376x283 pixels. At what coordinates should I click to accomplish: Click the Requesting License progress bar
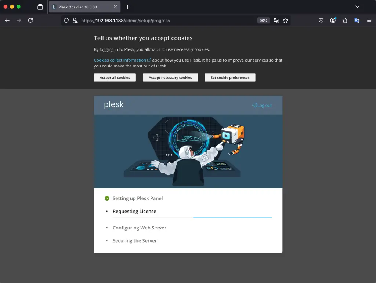click(x=232, y=217)
